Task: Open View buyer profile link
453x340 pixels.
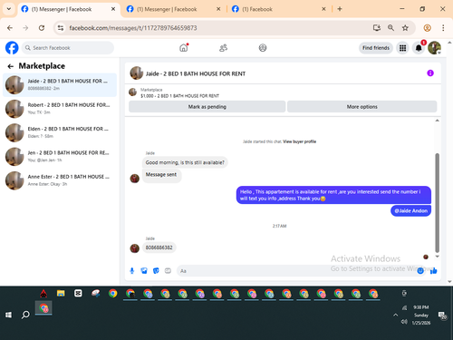Action: coord(299,141)
